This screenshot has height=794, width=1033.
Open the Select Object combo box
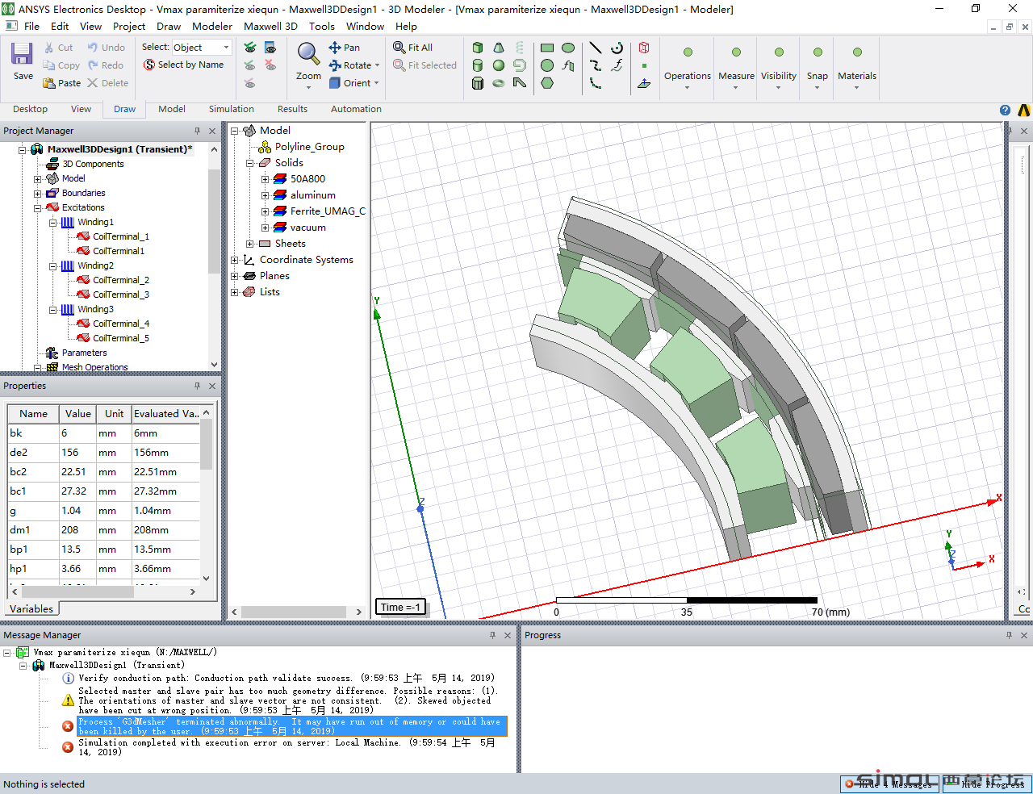click(202, 48)
